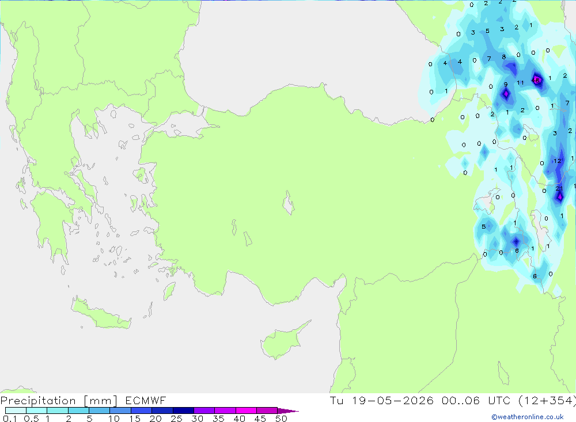Click the '45' legend scale label
The width and height of the screenshot is (576, 422).
tap(260, 419)
